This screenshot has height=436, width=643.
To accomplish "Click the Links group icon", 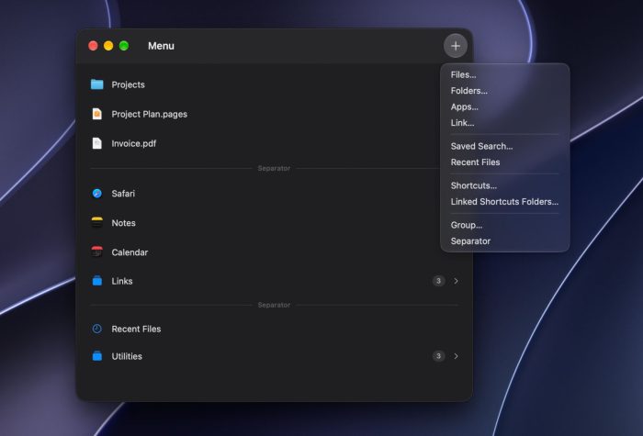I will coord(96,281).
